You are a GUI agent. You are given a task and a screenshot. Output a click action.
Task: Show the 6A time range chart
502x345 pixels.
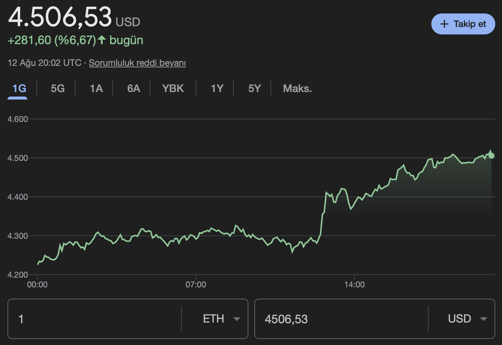[x=134, y=88]
